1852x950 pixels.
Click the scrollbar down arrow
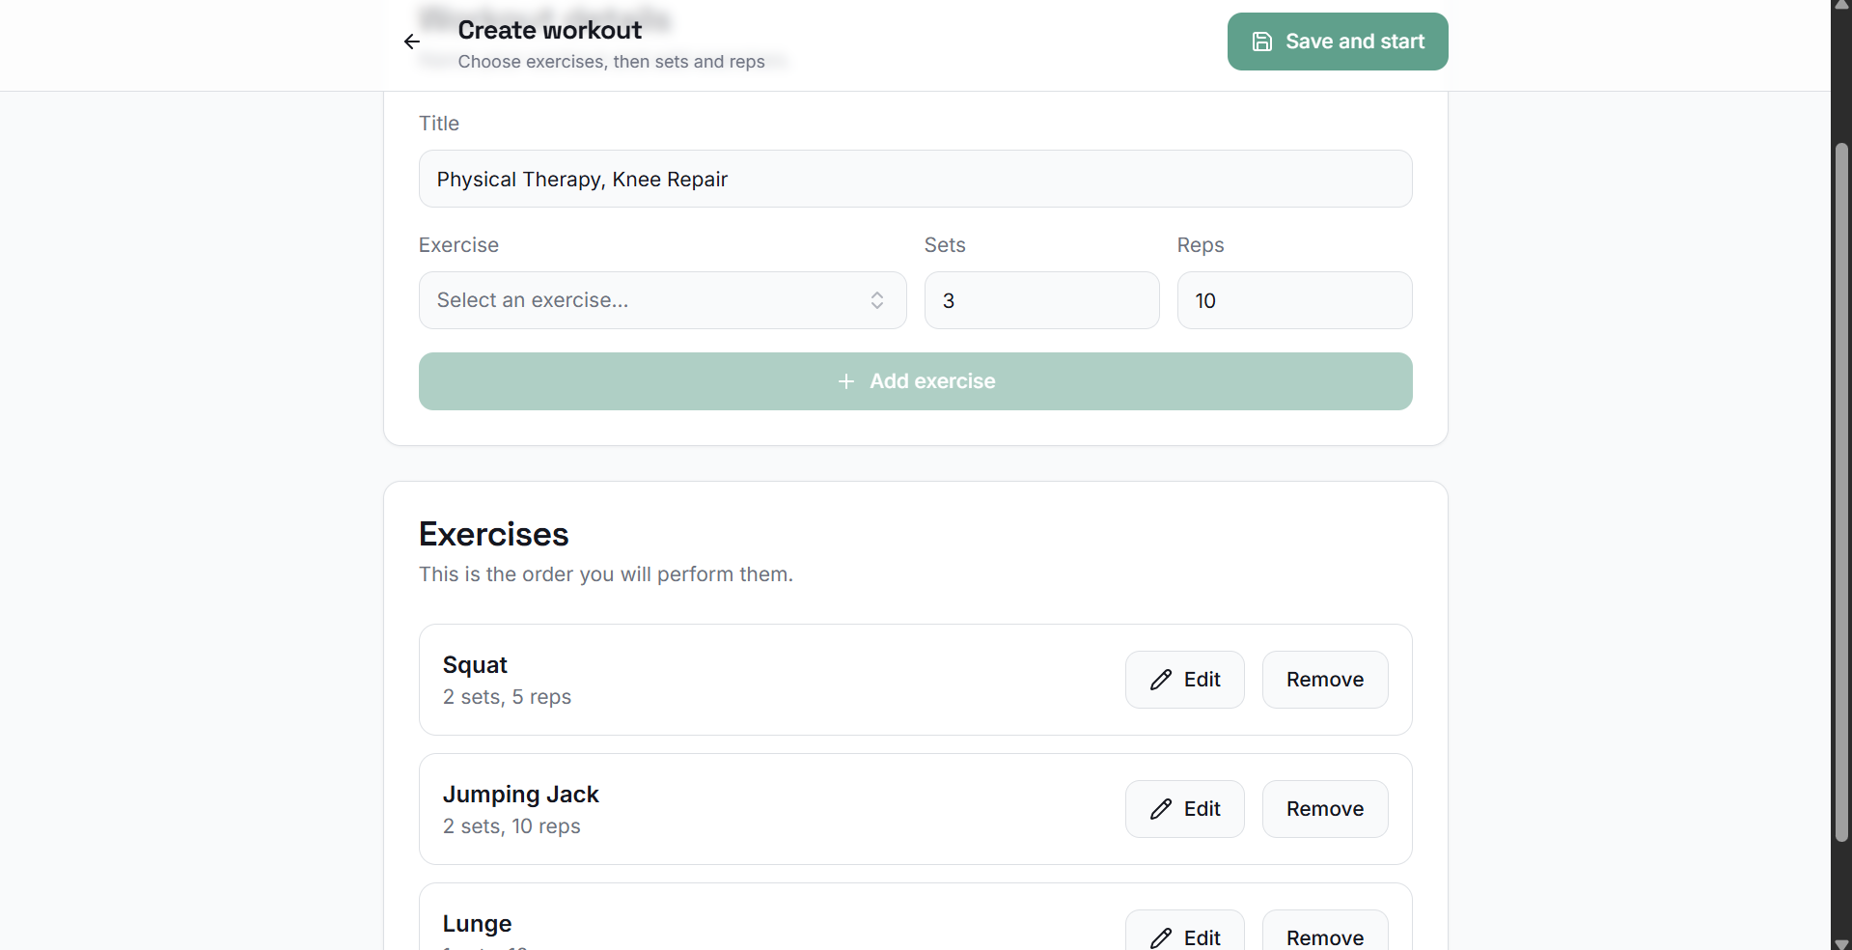point(1841,943)
